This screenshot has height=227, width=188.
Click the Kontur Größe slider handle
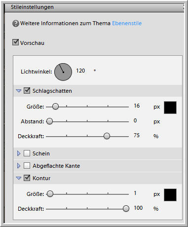(x=50, y=194)
